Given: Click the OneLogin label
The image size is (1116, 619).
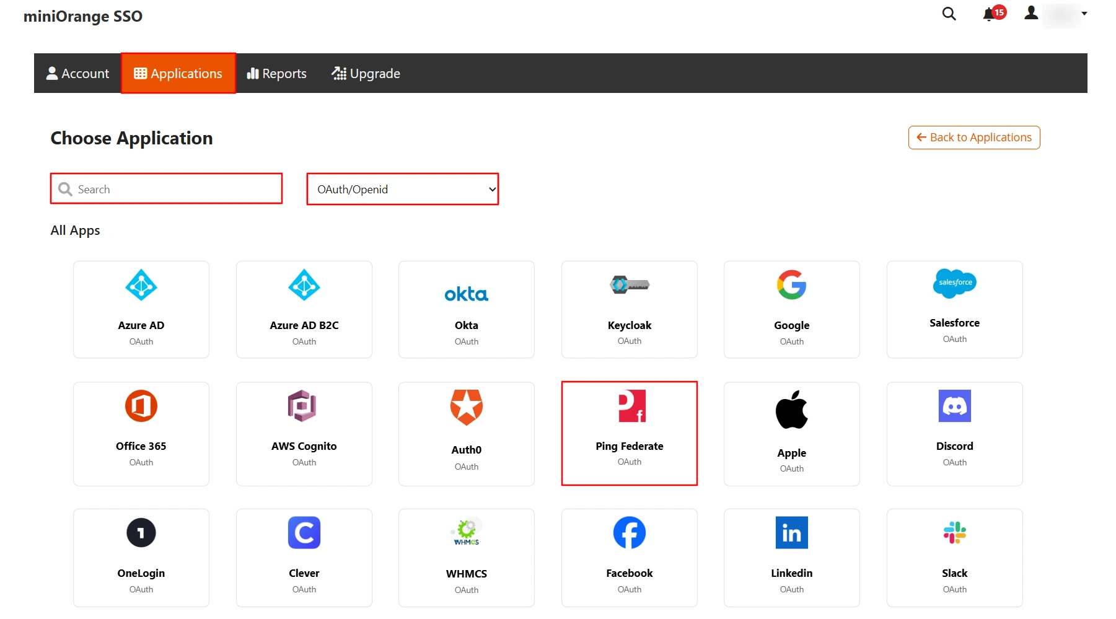Looking at the screenshot, I should point(141,573).
